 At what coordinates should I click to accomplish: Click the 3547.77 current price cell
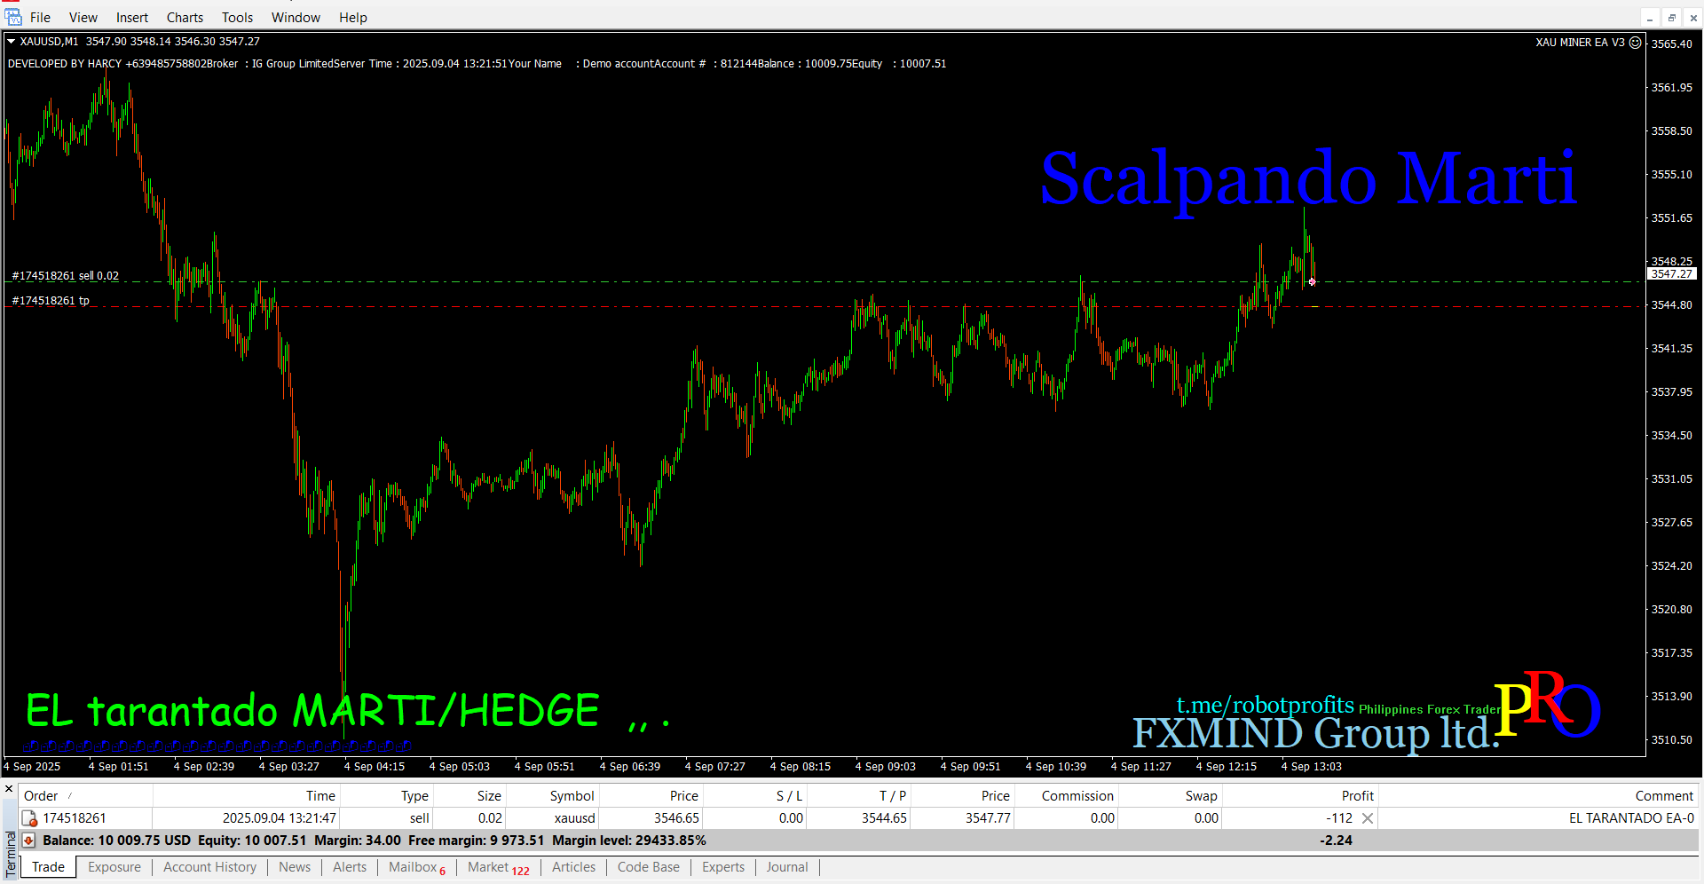(x=988, y=818)
